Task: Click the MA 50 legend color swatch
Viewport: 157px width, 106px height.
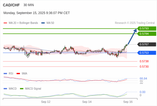Action: click(43, 23)
